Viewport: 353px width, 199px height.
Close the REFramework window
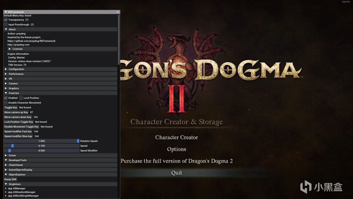118,12
